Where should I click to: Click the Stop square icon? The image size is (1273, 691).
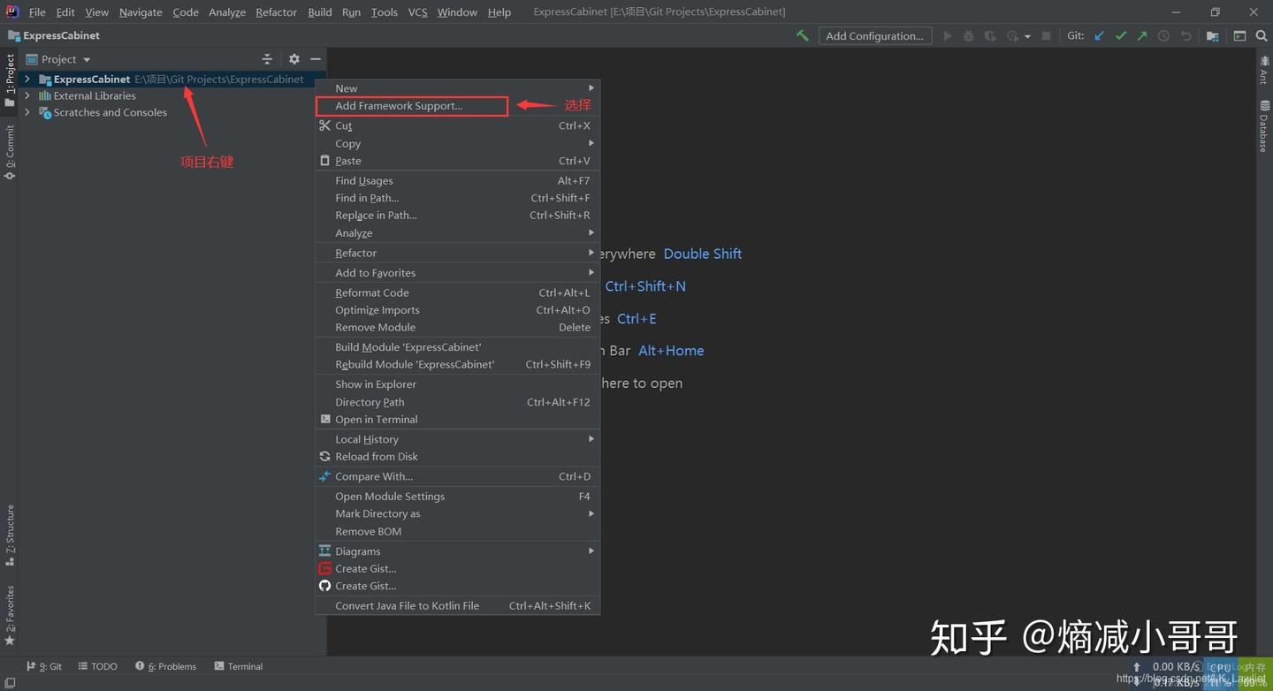1047,36
